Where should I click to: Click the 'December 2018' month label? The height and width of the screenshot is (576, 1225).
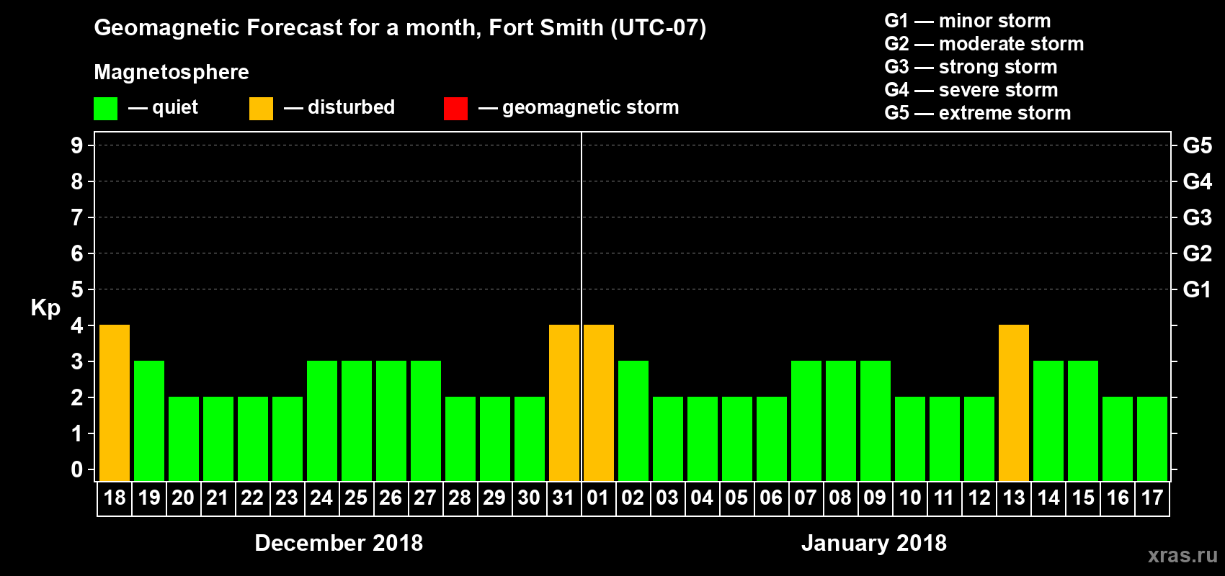[339, 543]
